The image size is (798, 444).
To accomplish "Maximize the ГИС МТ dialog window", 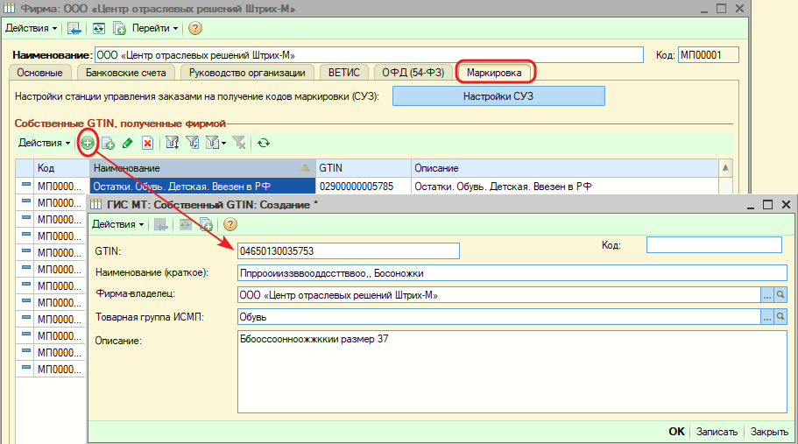I will (x=768, y=204).
